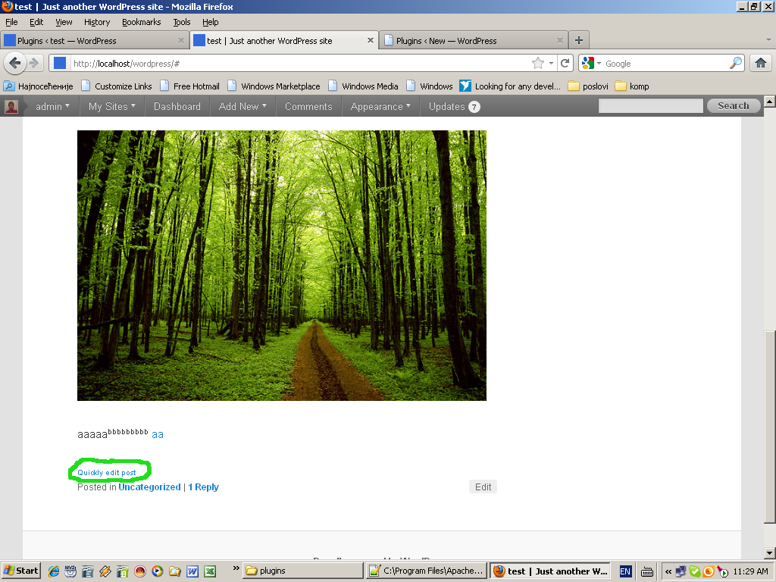
Task: Open the Appearance dropdown menu
Action: tap(380, 106)
